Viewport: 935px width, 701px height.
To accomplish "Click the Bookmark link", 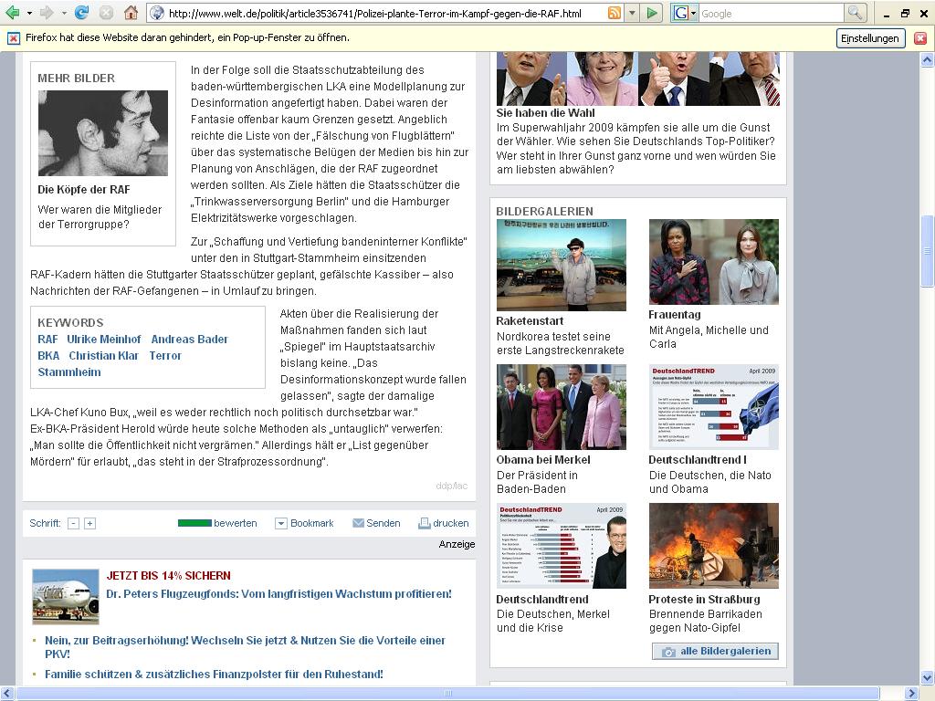I will click(312, 523).
